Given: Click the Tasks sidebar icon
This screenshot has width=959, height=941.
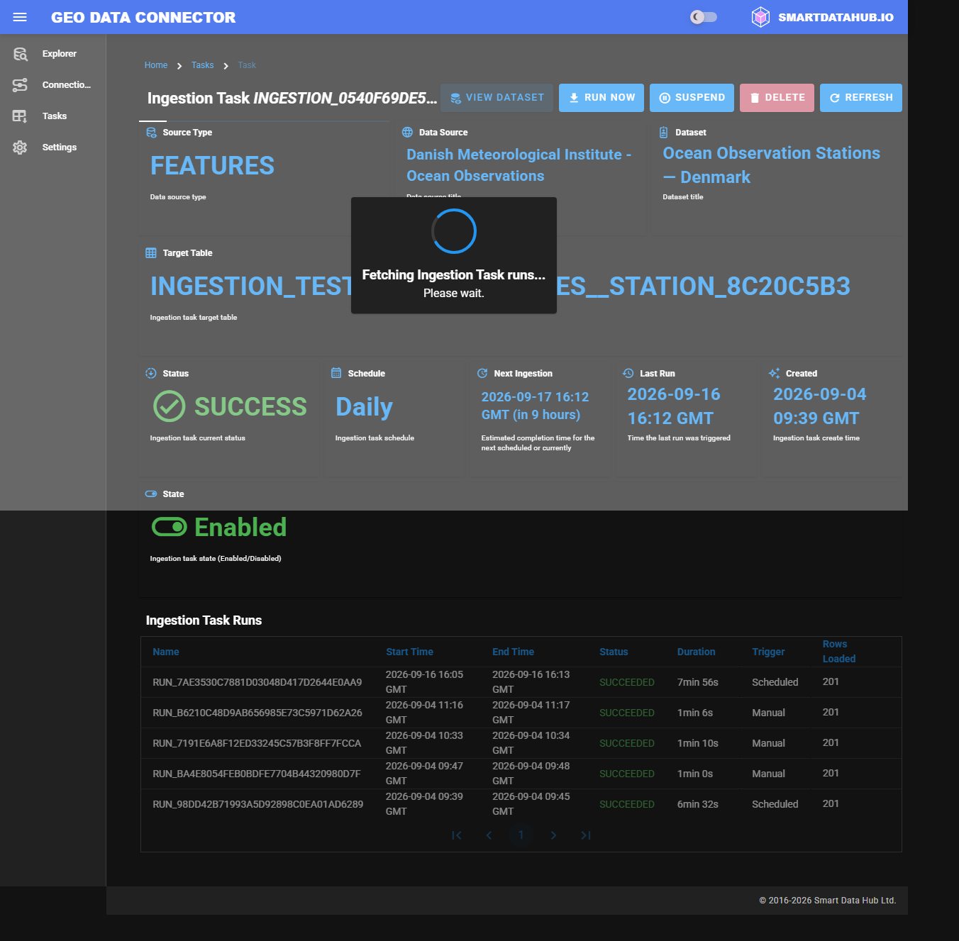Looking at the screenshot, I should 20,116.
